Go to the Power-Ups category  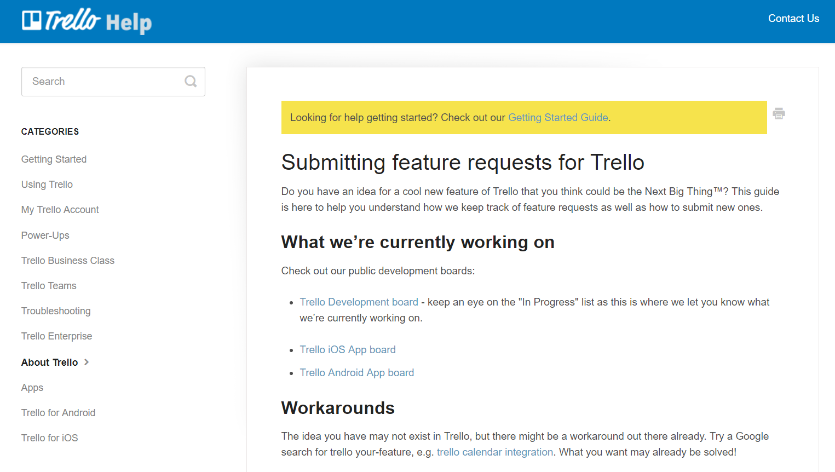(45, 235)
